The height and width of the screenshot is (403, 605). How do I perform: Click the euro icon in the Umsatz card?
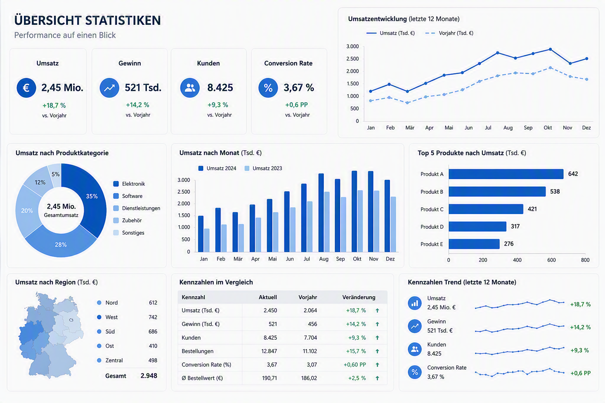[26, 88]
